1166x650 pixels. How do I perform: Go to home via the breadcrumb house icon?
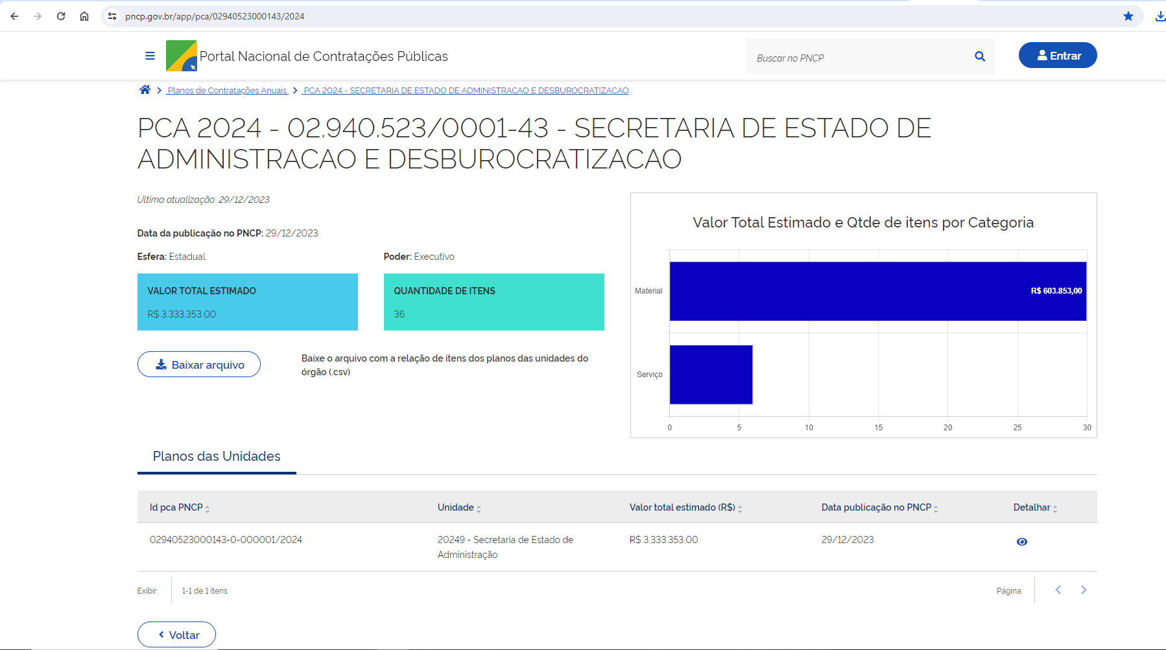(145, 89)
